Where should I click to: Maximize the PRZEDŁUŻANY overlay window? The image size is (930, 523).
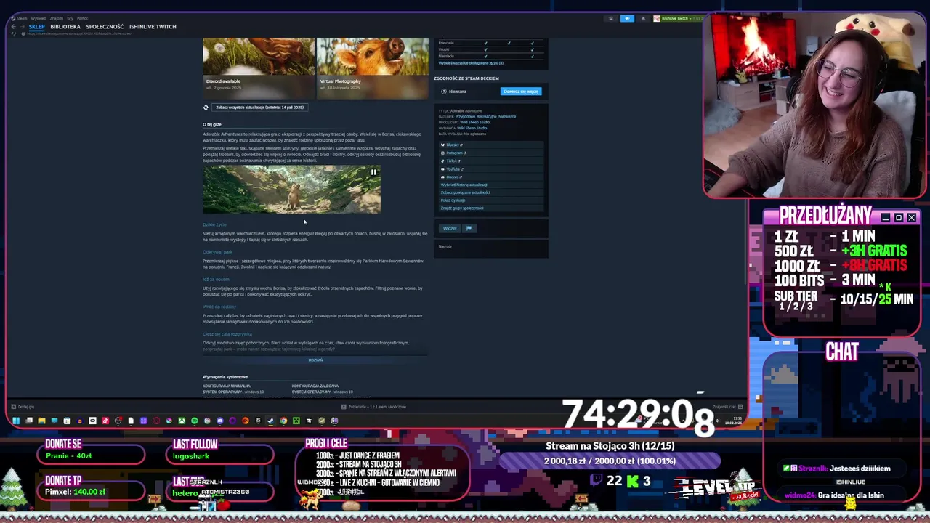pyautogui.click(x=898, y=218)
